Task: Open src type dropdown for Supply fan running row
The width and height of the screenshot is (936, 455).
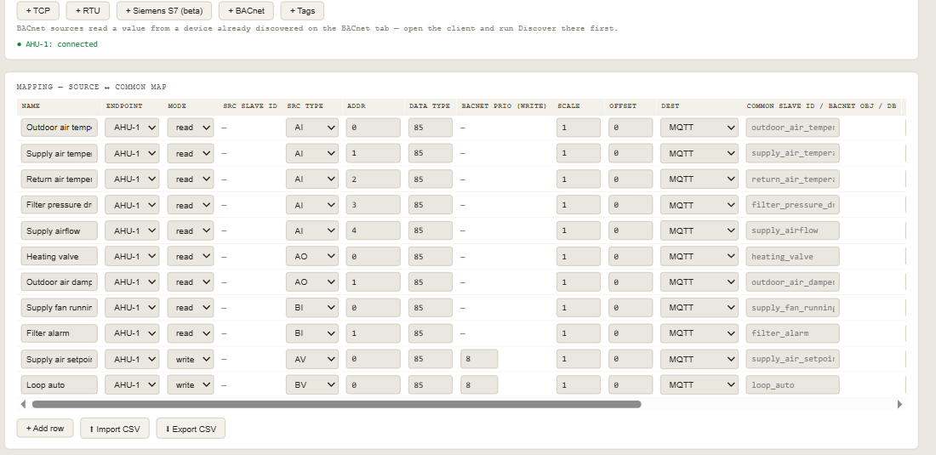Action: pyautogui.click(x=312, y=308)
